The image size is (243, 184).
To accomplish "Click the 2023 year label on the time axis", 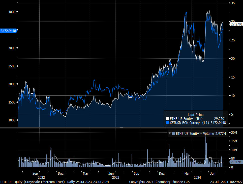I will pos(116,177).
